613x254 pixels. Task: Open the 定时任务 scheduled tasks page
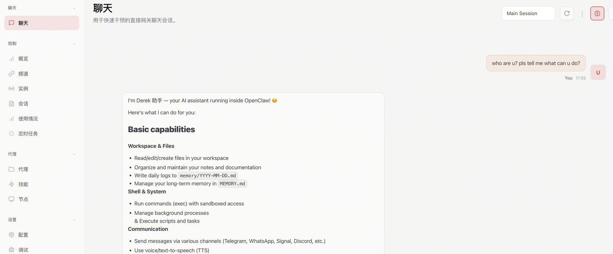28,134
